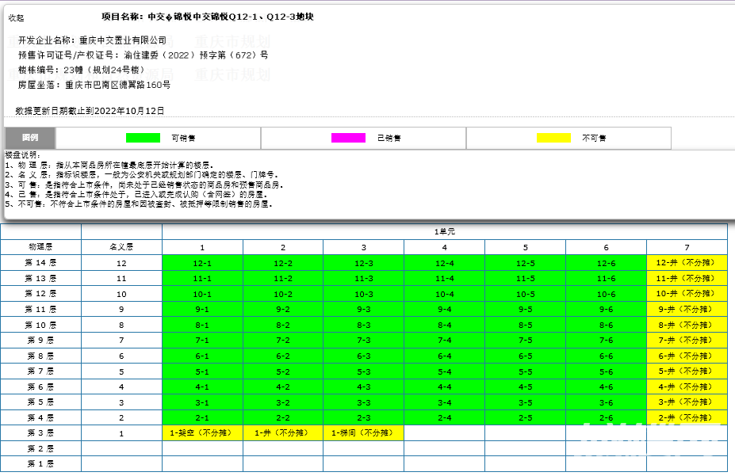Select unit 10-5 cell
This screenshot has height=476, width=735.
point(526,294)
